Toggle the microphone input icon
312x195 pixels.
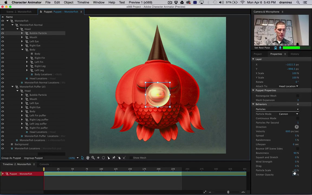tap(280, 48)
